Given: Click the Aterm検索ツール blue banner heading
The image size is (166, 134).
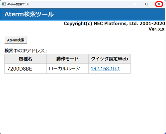Looking at the screenshot, I should (29, 14).
